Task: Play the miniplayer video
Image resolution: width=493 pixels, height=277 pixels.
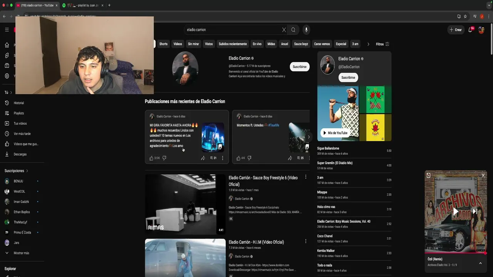Action: (x=456, y=211)
